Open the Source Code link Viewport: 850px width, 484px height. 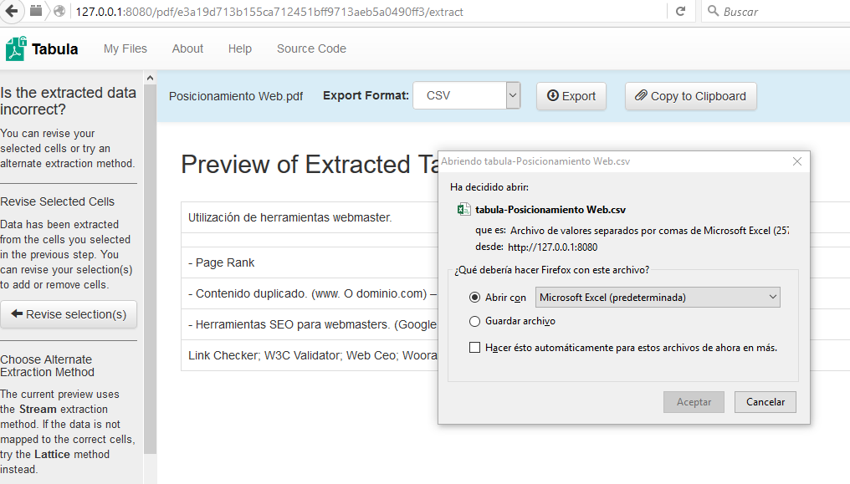pyautogui.click(x=312, y=48)
